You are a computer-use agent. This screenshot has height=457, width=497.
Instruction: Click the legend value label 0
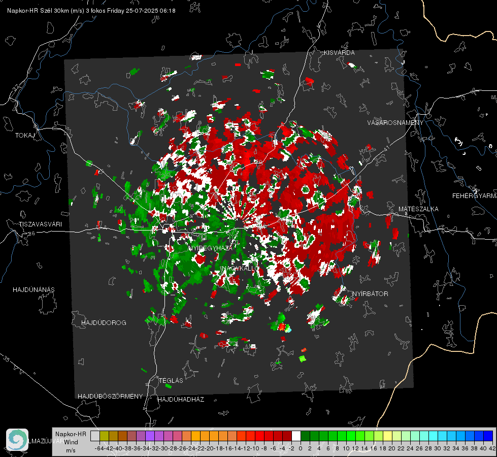pyautogui.click(x=301, y=448)
